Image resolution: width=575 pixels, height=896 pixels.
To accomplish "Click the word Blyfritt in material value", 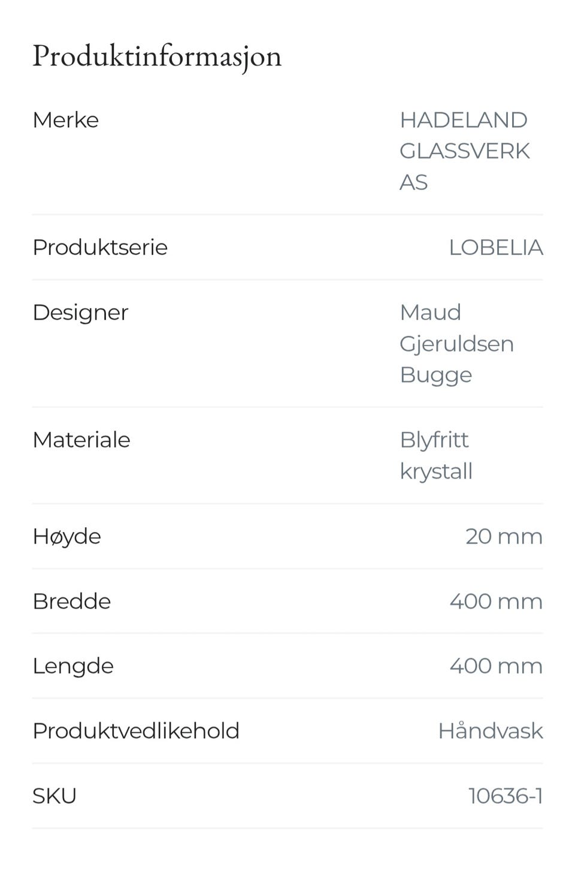I will (x=434, y=440).
